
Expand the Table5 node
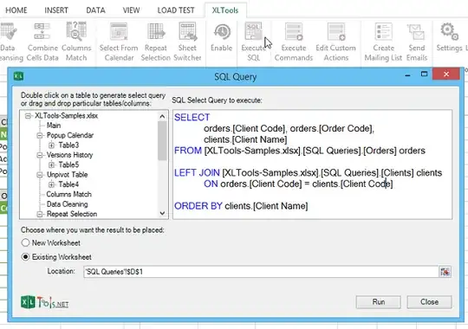click(x=51, y=165)
